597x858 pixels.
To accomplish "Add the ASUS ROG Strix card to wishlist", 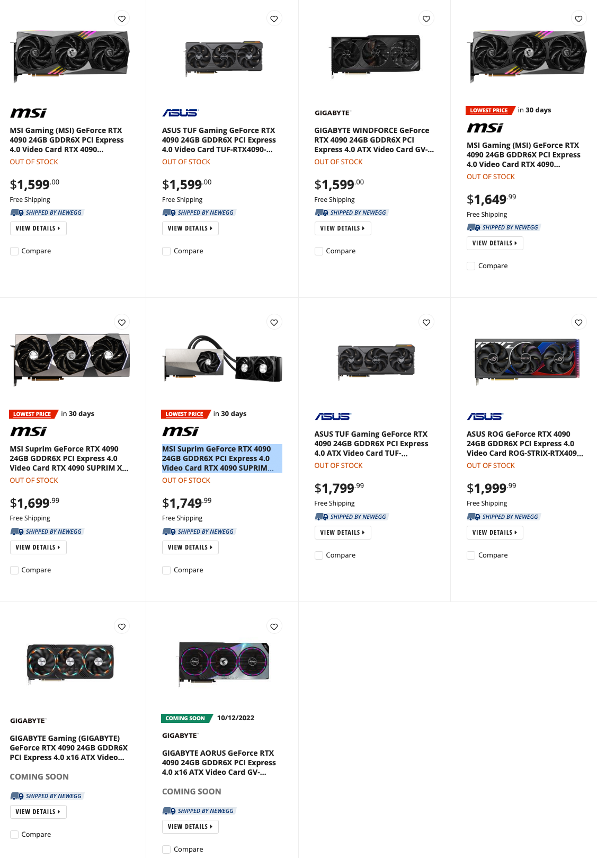I will coord(578,322).
